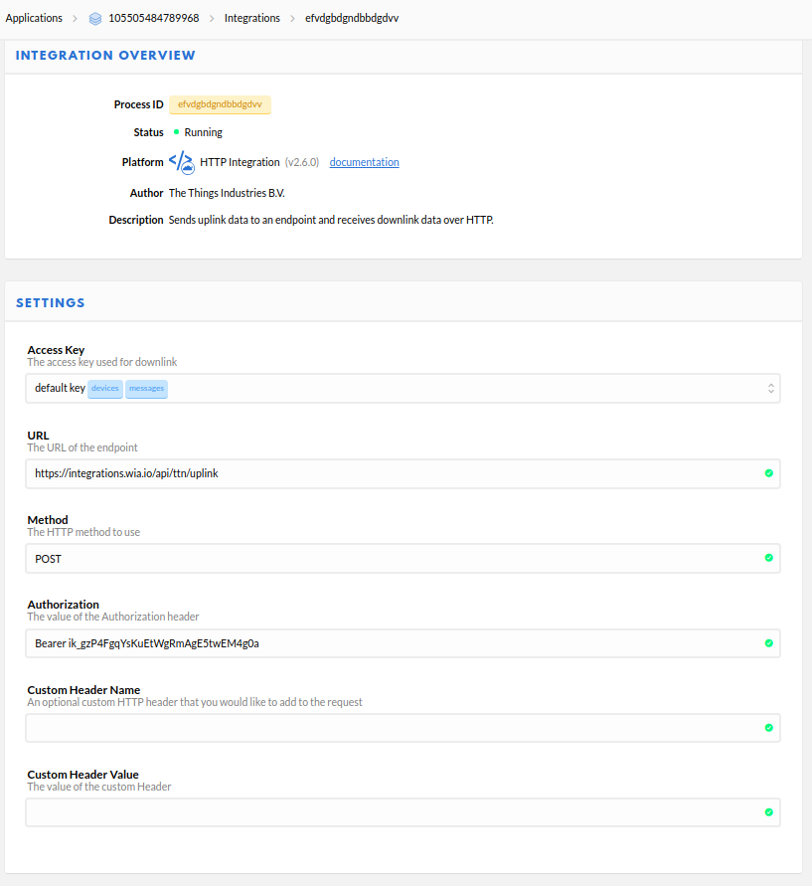This screenshot has height=886, width=812.
Task: Click the Authorization field green check icon
Action: pos(768,643)
